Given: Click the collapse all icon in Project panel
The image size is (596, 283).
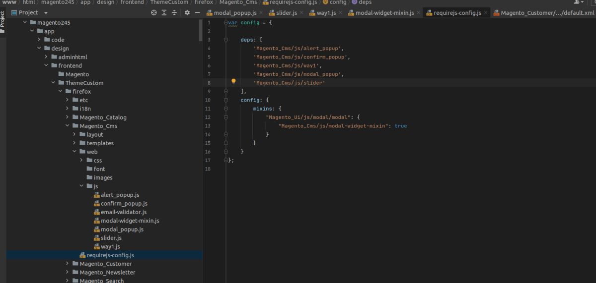Looking at the screenshot, I should click(x=174, y=12).
